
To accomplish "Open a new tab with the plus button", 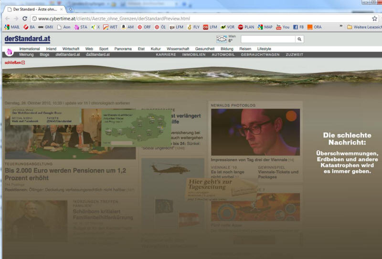I will (x=70, y=9).
